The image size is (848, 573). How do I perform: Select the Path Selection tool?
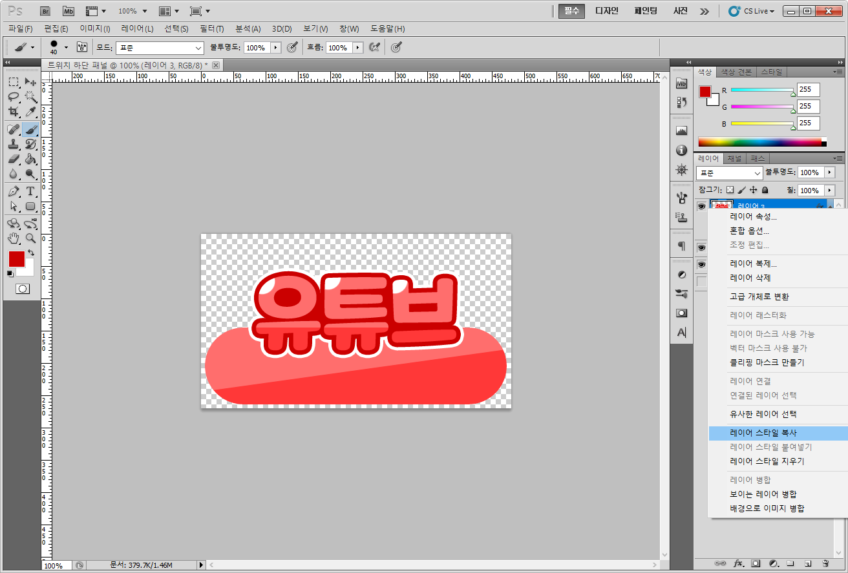(x=14, y=206)
